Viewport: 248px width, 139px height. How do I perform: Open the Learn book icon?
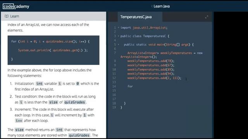7,16
